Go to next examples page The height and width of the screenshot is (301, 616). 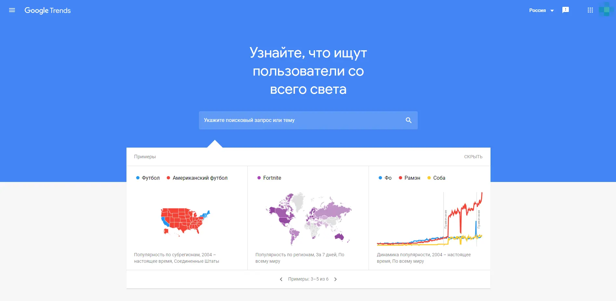(x=335, y=279)
